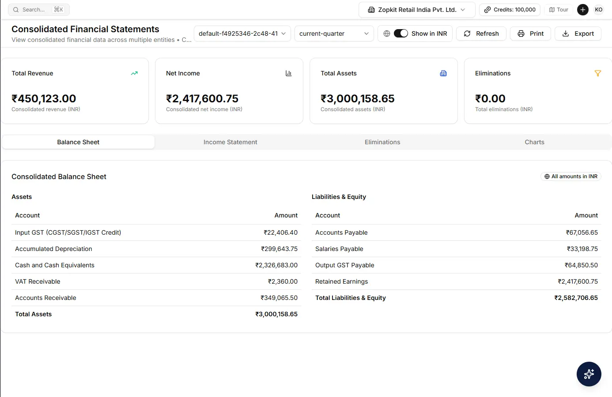Click the orange filter icon on Eliminations card
This screenshot has height=397, width=612.
click(598, 73)
